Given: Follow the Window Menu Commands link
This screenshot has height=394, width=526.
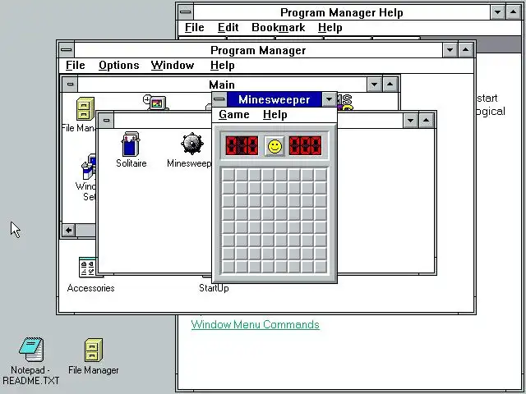Looking at the screenshot, I should tap(256, 324).
